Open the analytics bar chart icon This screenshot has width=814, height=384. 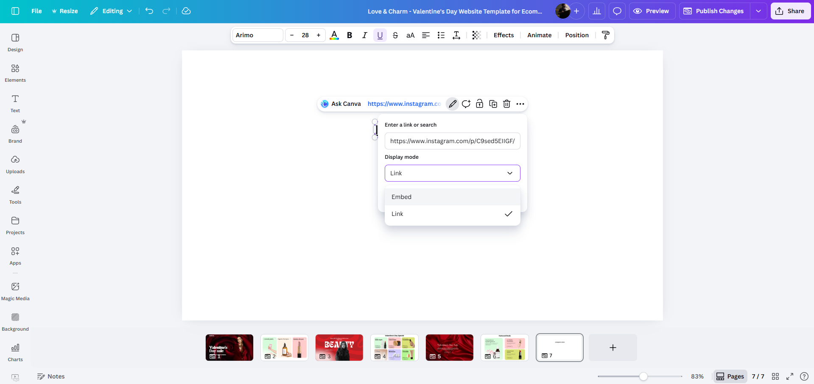[x=596, y=11]
